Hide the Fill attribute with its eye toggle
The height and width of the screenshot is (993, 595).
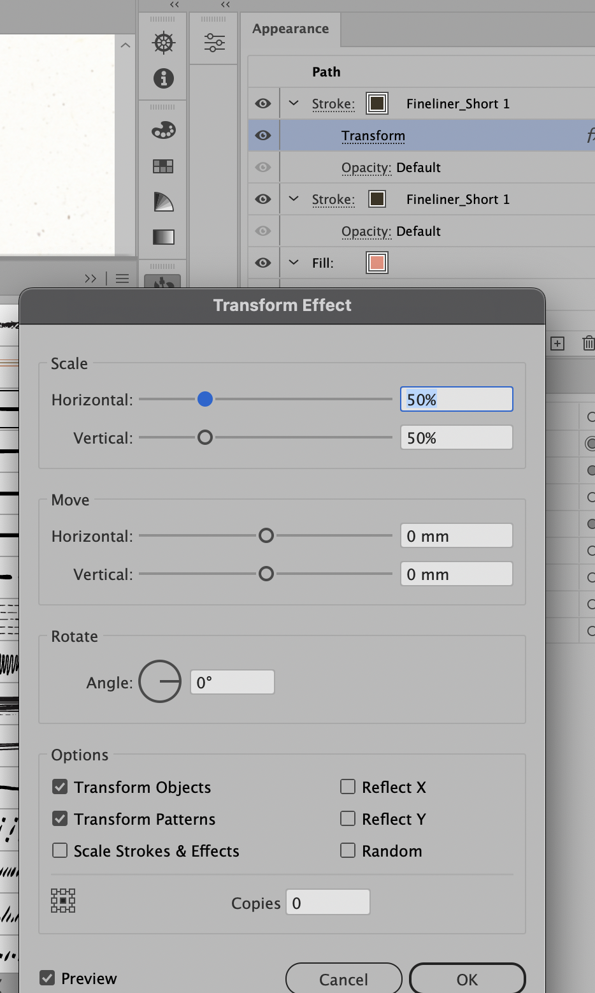pyautogui.click(x=263, y=263)
